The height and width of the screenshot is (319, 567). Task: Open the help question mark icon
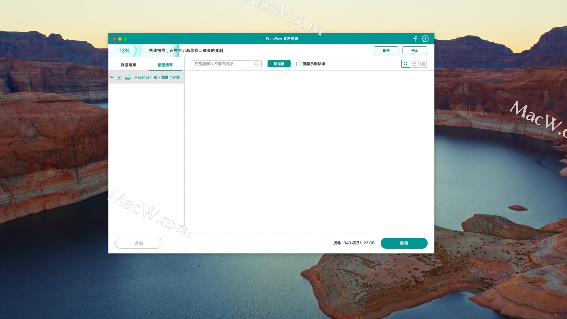[425, 39]
